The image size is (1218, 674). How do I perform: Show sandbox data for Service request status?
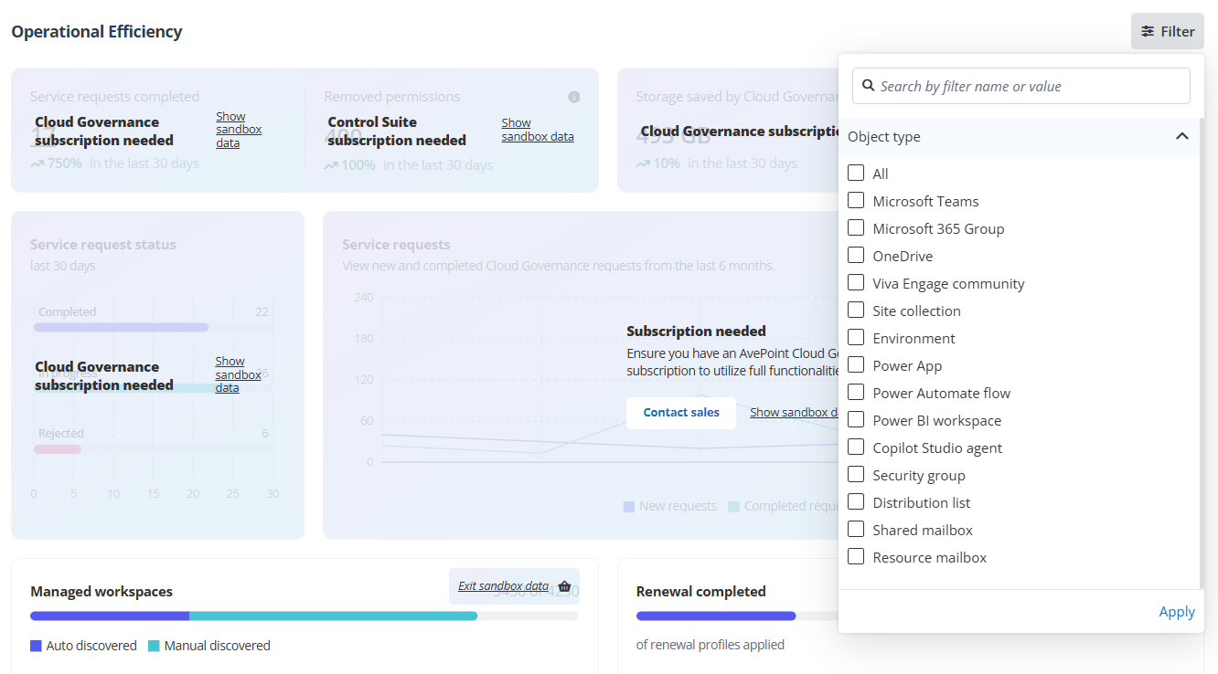point(238,374)
